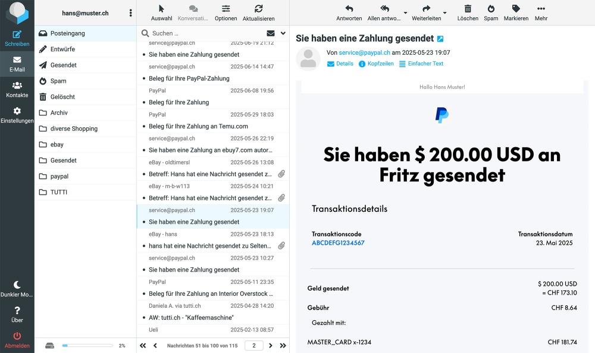Open attachment icon of eBay hans message
This screenshot has width=595, height=353.
click(281, 246)
